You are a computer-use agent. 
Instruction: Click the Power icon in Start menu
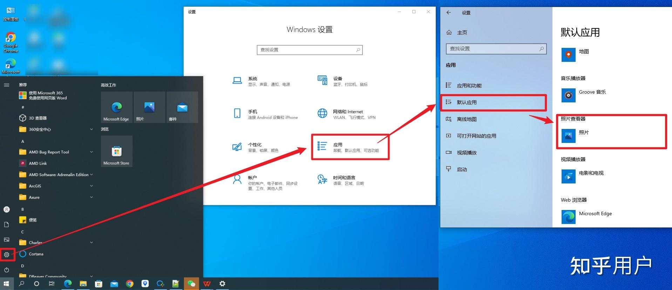(7, 270)
